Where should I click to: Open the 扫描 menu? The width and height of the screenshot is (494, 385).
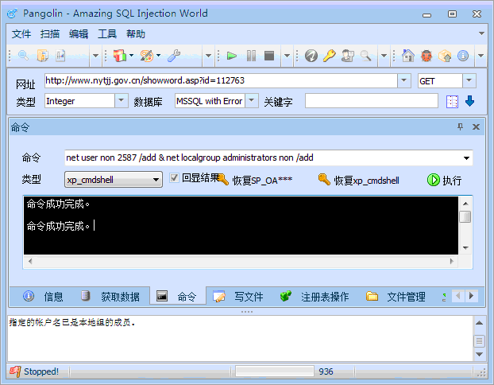click(50, 33)
